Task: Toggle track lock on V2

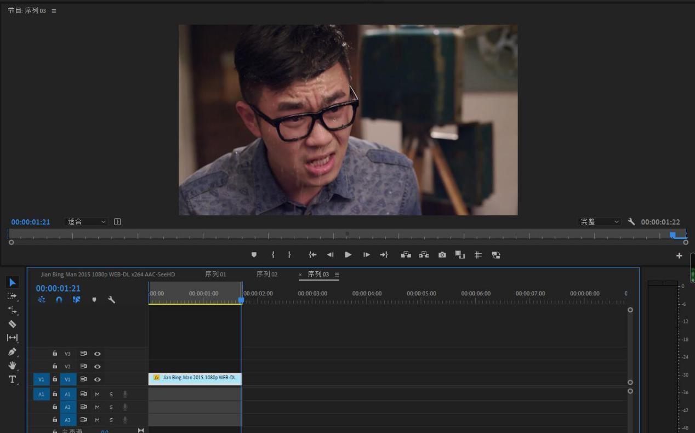Action: 55,366
